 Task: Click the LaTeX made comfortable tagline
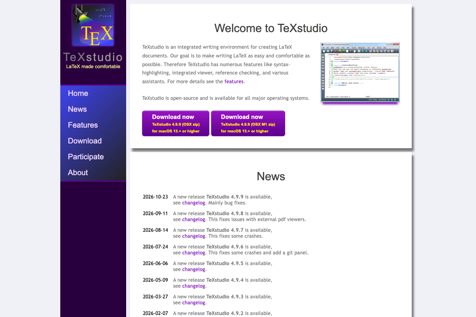(93, 67)
